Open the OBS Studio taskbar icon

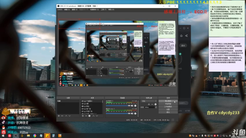[16, 136]
